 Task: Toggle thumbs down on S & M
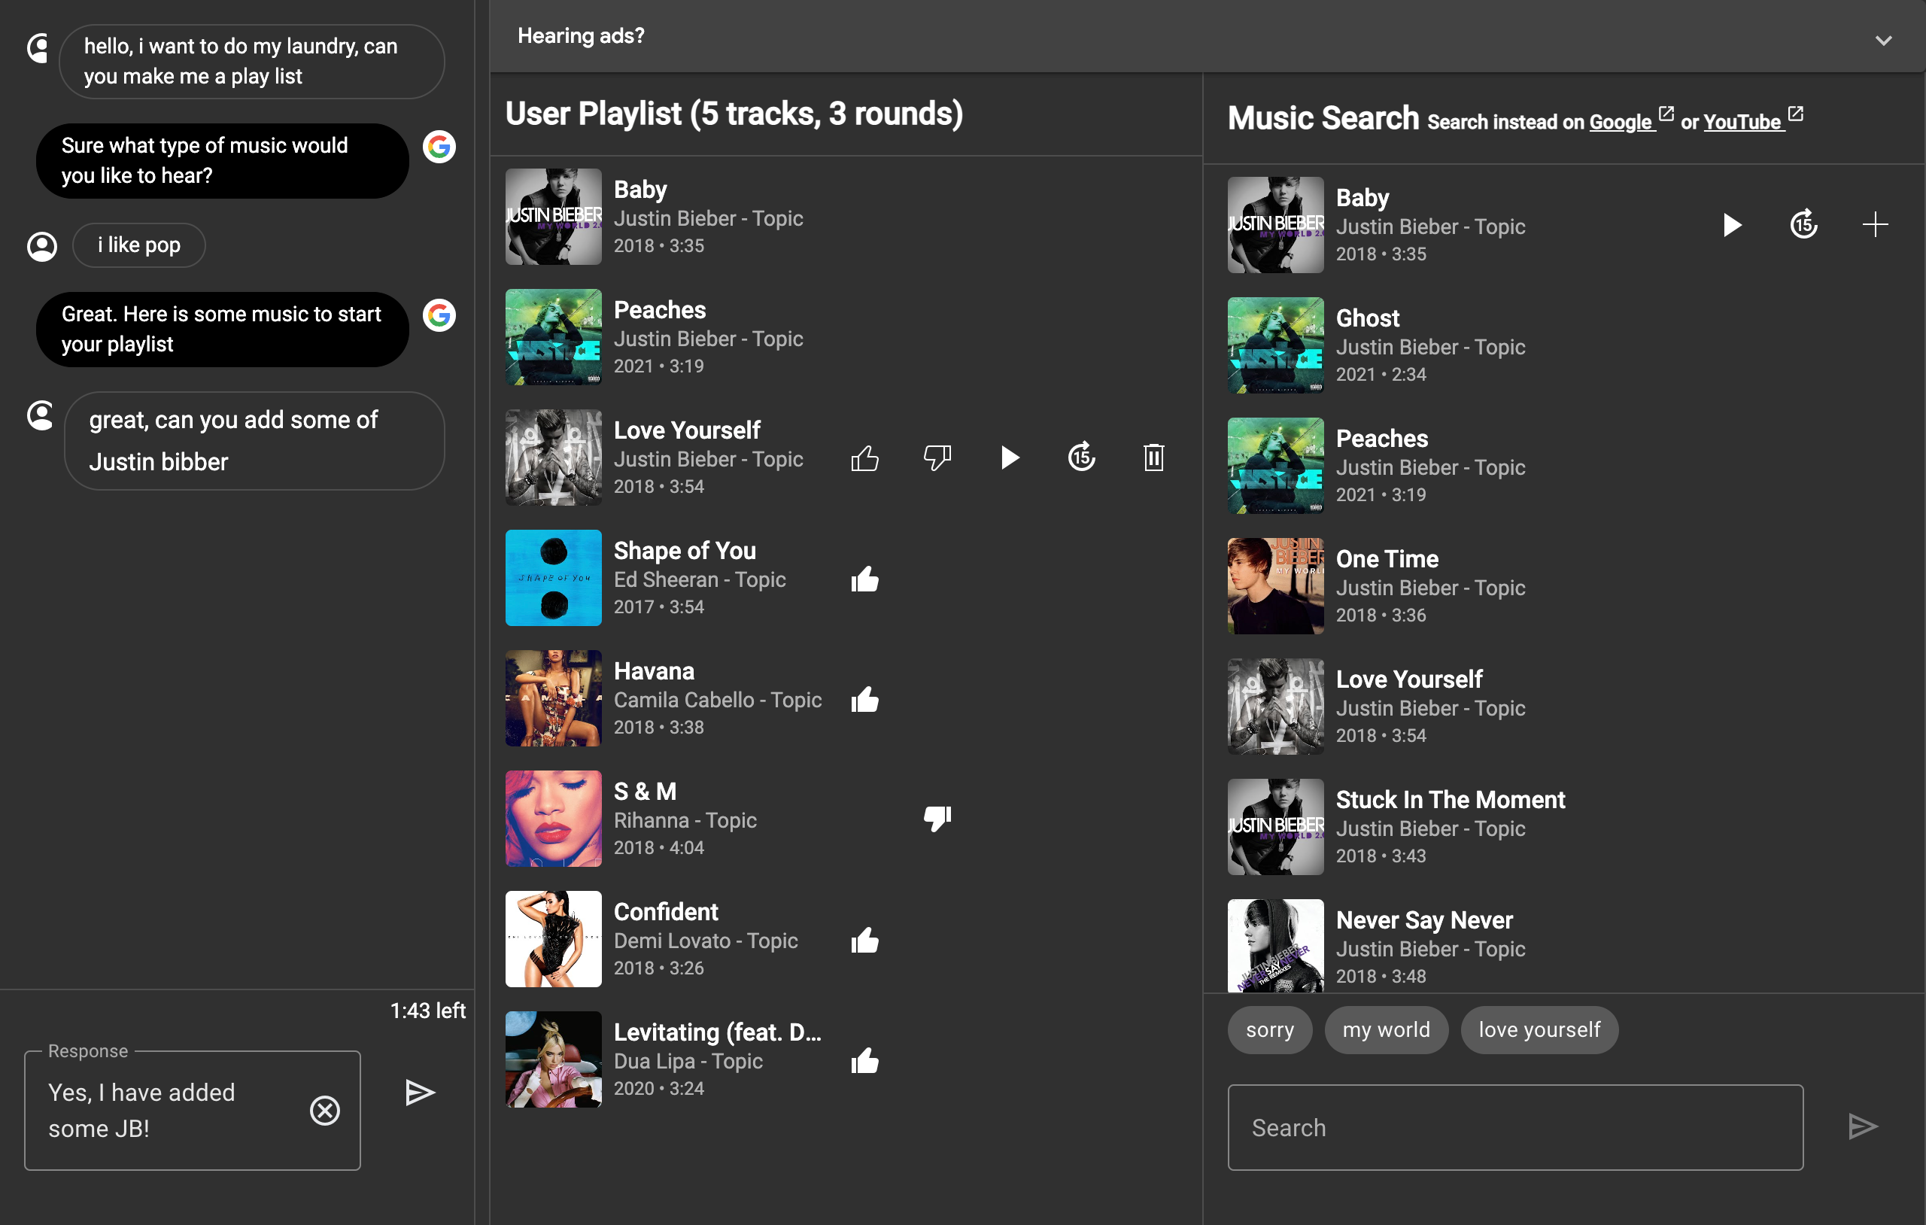(937, 819)
